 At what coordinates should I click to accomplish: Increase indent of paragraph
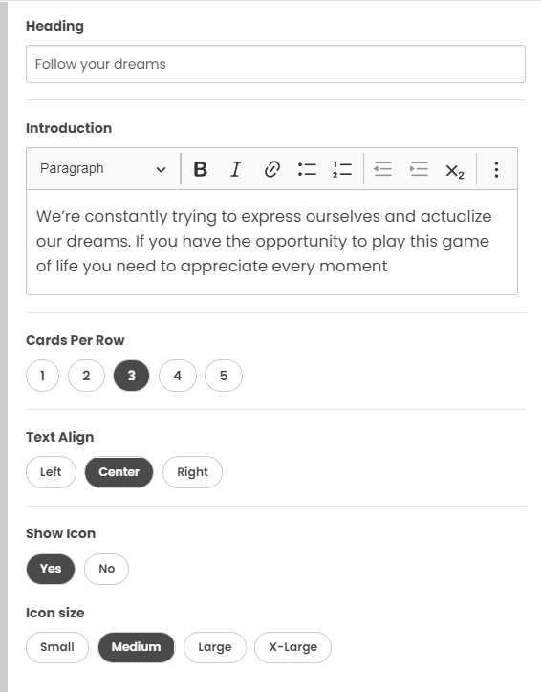[419, 169]
